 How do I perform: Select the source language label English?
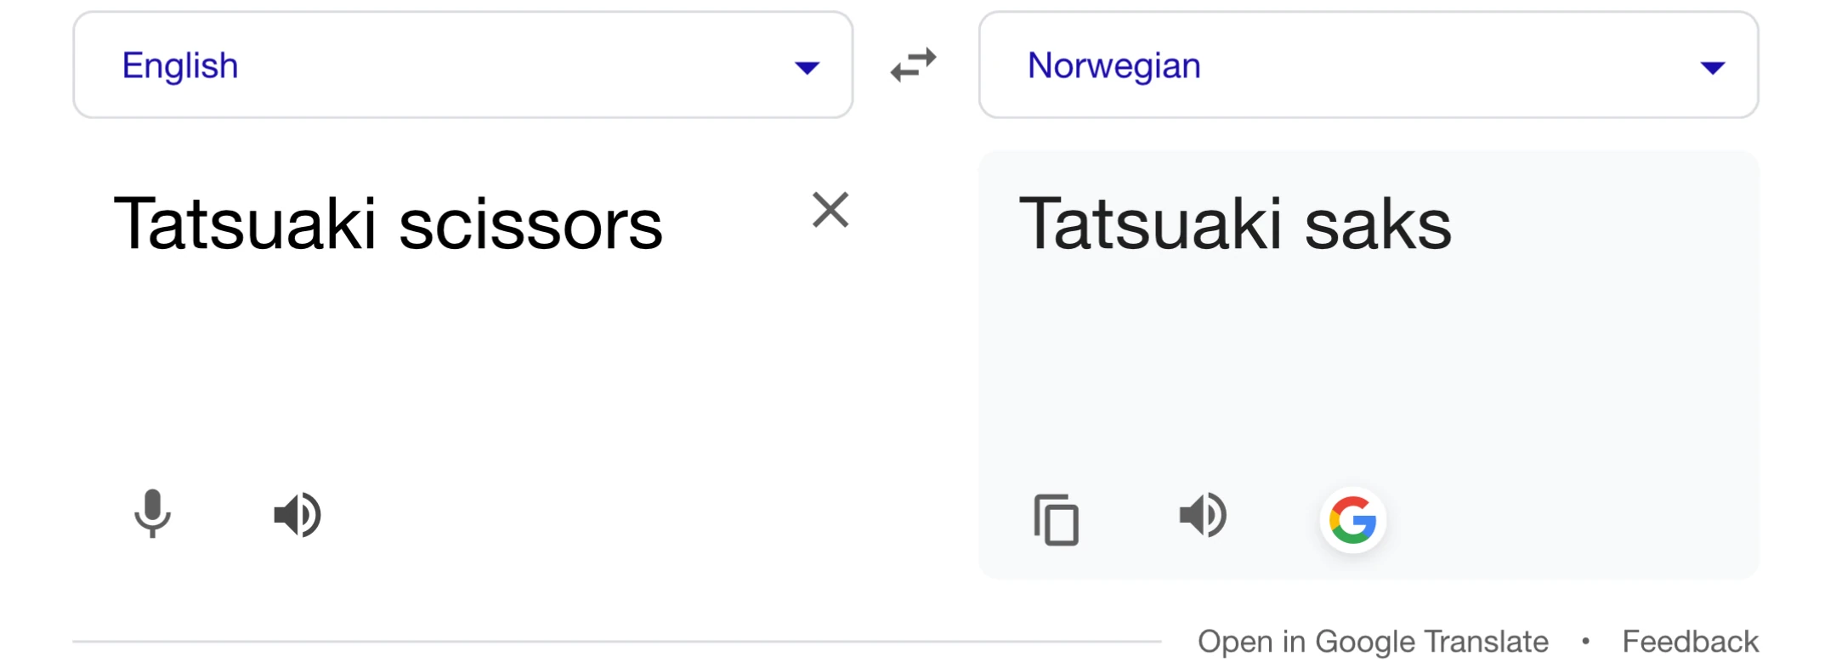coord(179,64)
